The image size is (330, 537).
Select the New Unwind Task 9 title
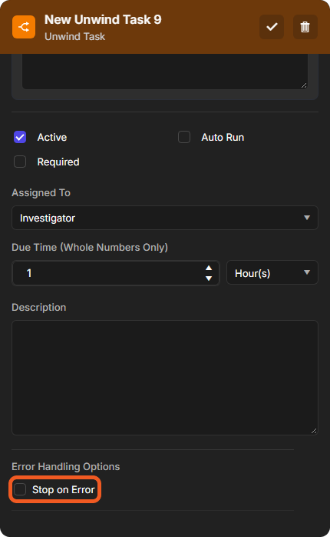[103, 20]
